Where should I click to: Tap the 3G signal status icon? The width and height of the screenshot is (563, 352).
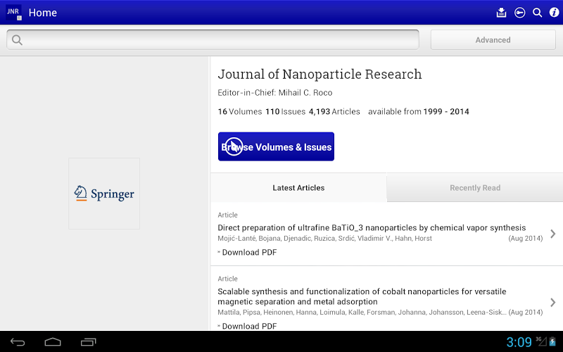pyautogui.click(x=541, y=341)
